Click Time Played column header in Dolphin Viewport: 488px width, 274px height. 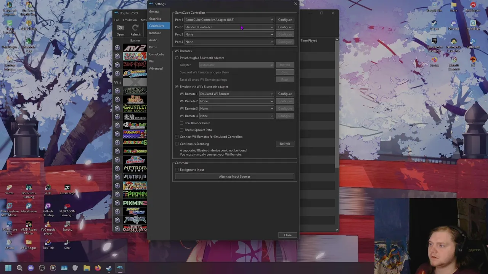click(x=309, y=40)
